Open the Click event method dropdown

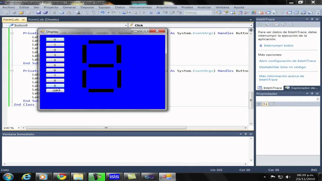(251, 25)
